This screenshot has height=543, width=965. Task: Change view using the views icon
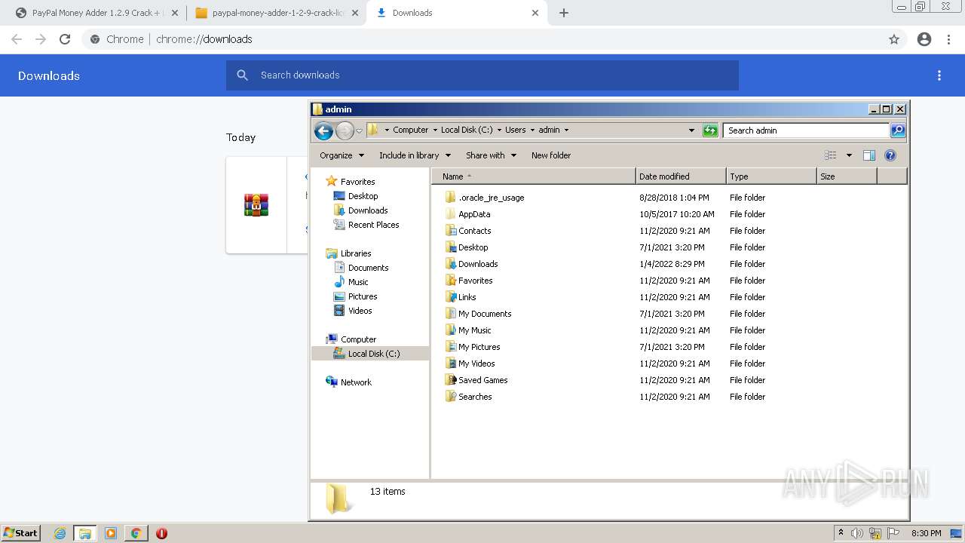(831, 155)
